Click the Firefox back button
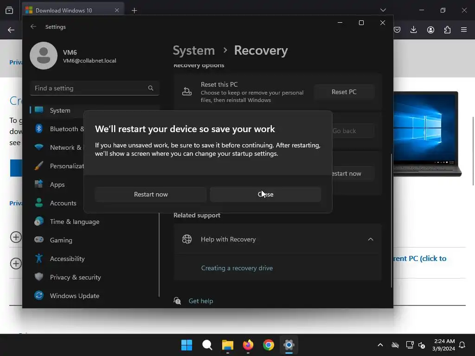The height and width of the screenshot is (356, 475). click(11, 30)
